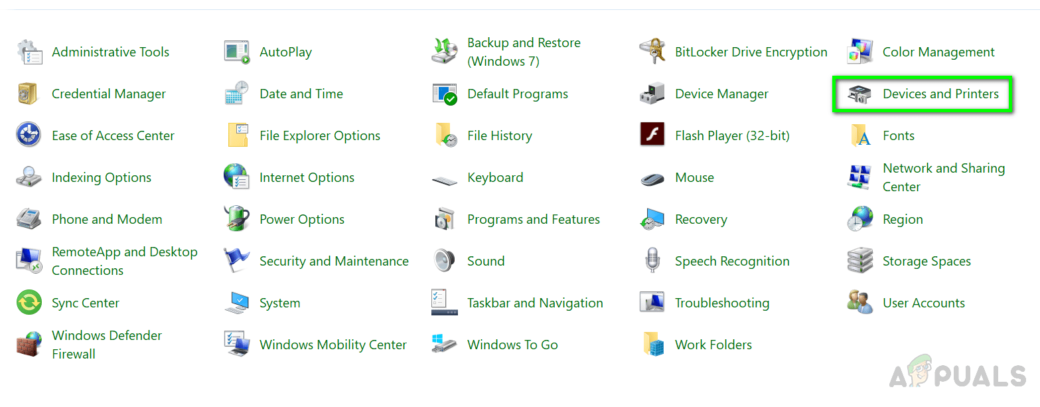Viewport: 1040px width, 407px height.
Task: Open the Credential Manager safe icon
Action: 29,94
